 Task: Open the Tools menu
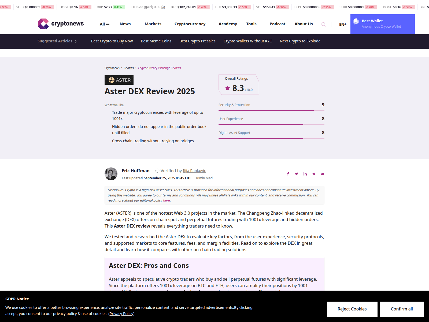pyautogui.click(x=251, y=24)
